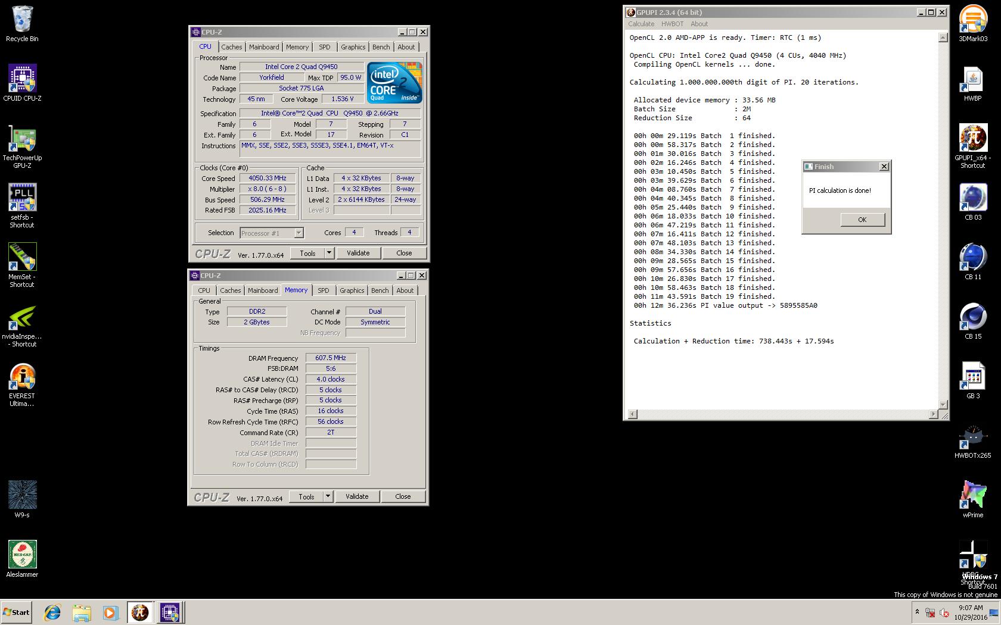
Task: Open GPUPI_x64 shortcut on desktop
Action: pyautogui.click(x=973, y=146)
